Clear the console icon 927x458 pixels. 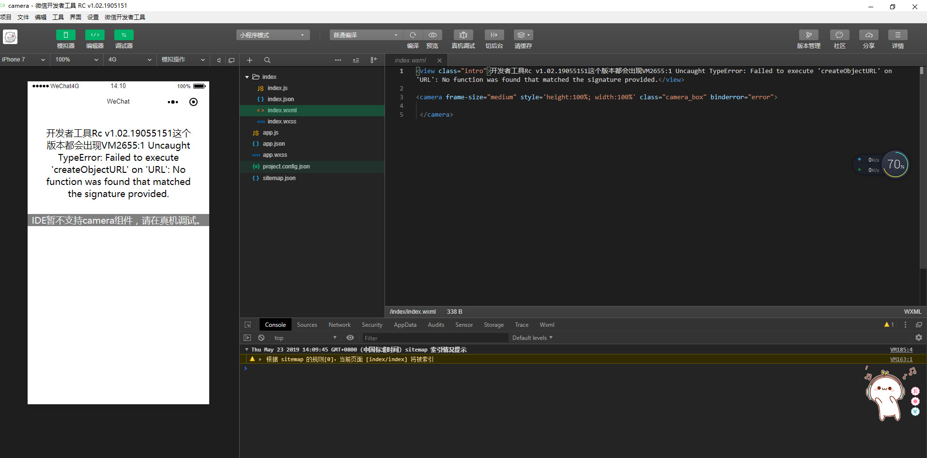coord(262,338)
